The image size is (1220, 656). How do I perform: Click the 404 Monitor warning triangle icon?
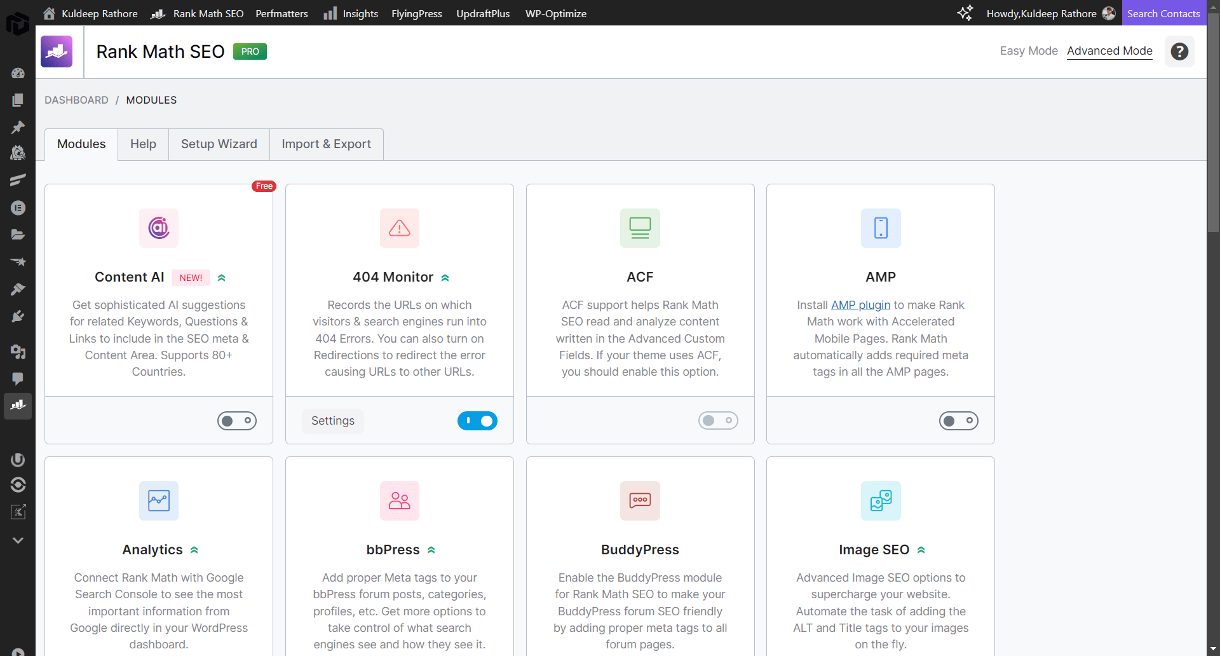coord(400,228)
